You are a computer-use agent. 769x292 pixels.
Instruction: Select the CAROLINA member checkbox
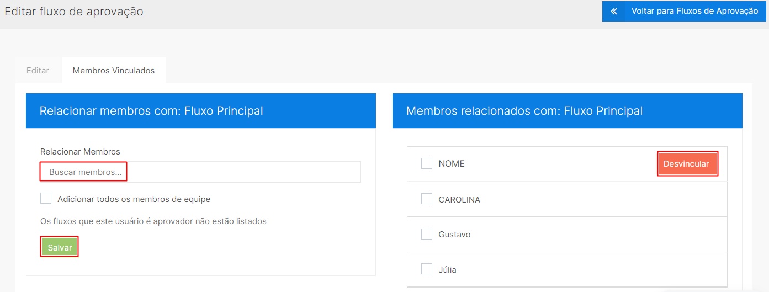(426, 199)
